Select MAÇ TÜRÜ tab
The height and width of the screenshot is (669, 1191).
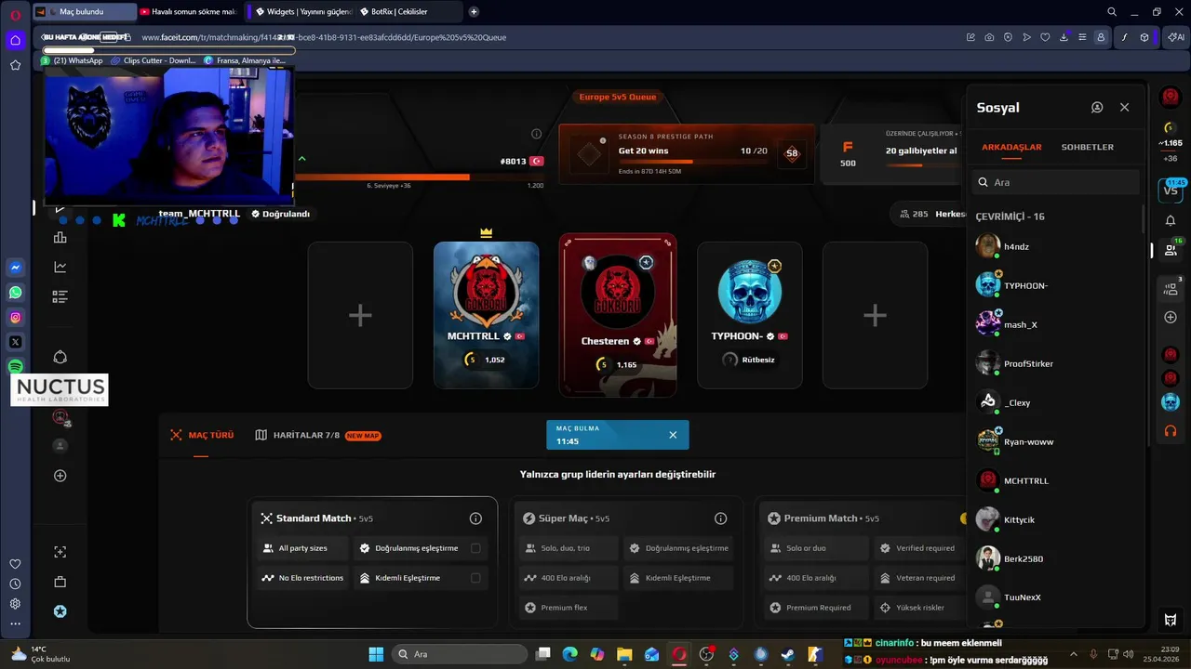point(202,435)
